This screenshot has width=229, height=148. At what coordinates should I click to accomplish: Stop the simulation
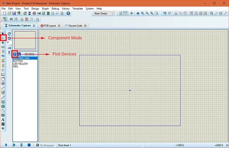29,145
